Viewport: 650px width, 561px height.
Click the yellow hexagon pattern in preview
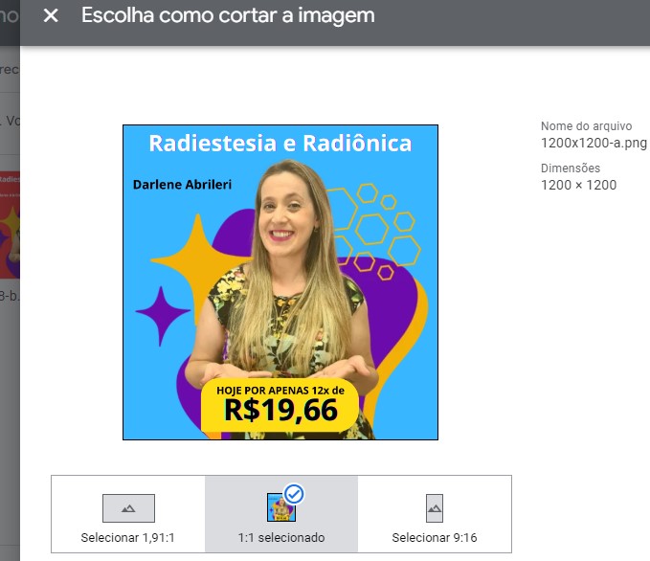[x=373, y=231]
